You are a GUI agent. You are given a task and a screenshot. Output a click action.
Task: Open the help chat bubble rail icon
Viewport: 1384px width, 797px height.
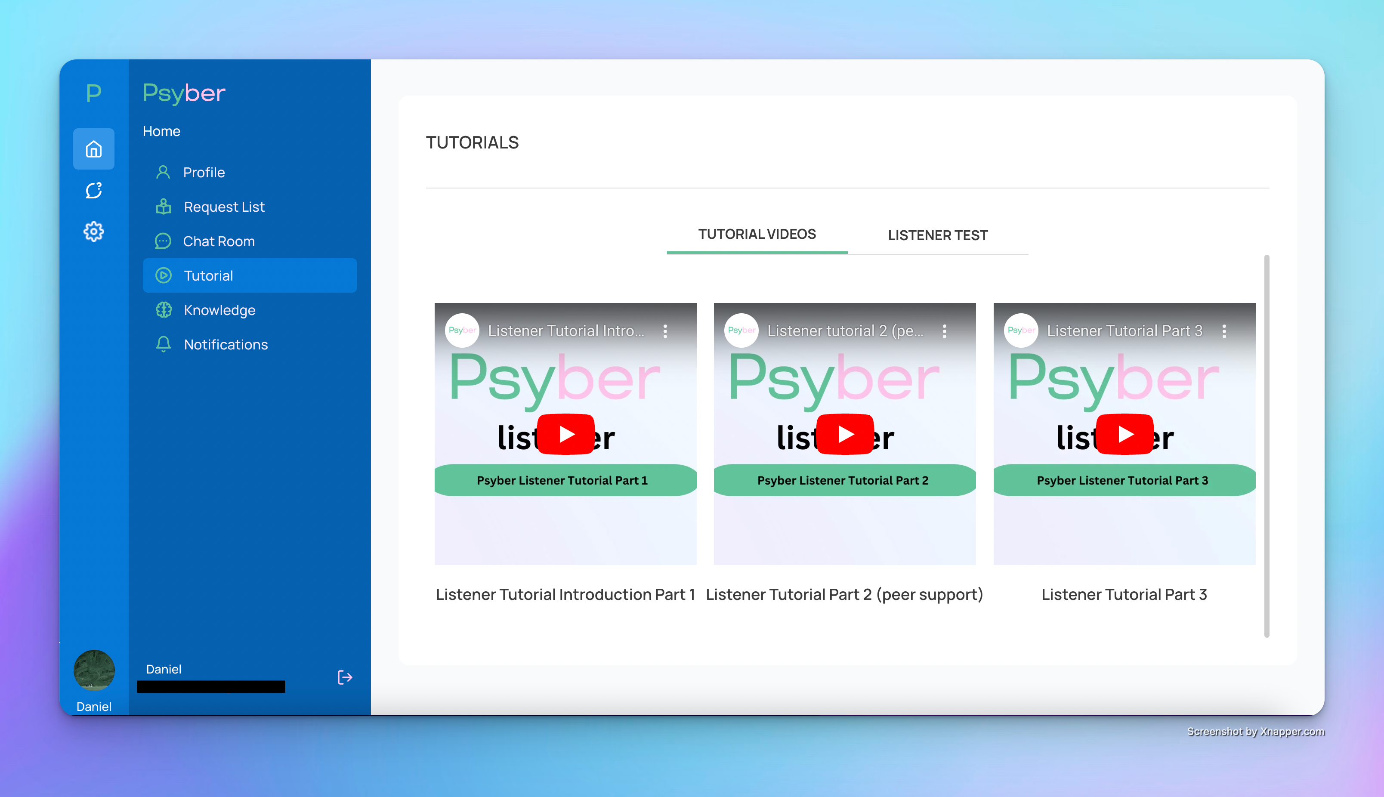click(x=93, y=191)
